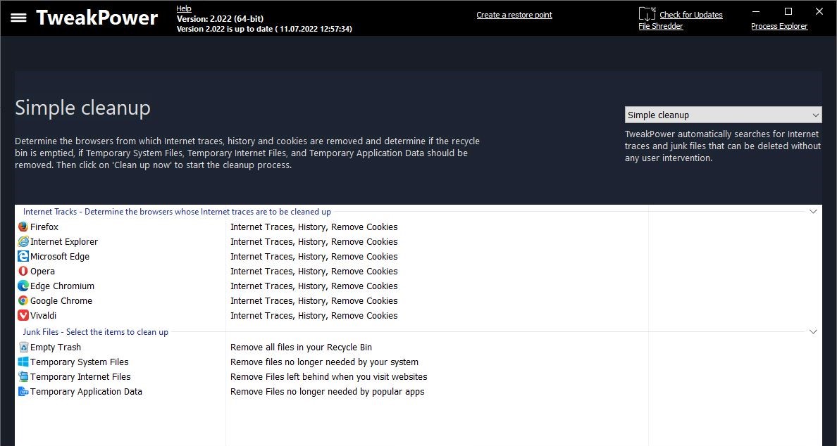Click the Internet Explorer icon
Viewport: 837px width, 446px height.
[23, 242]
